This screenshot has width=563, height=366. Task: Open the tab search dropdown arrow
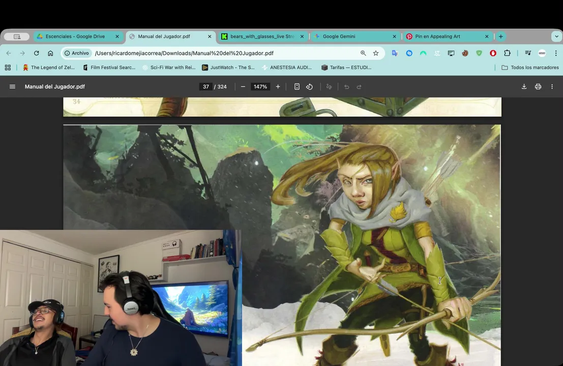click(556, 36)
